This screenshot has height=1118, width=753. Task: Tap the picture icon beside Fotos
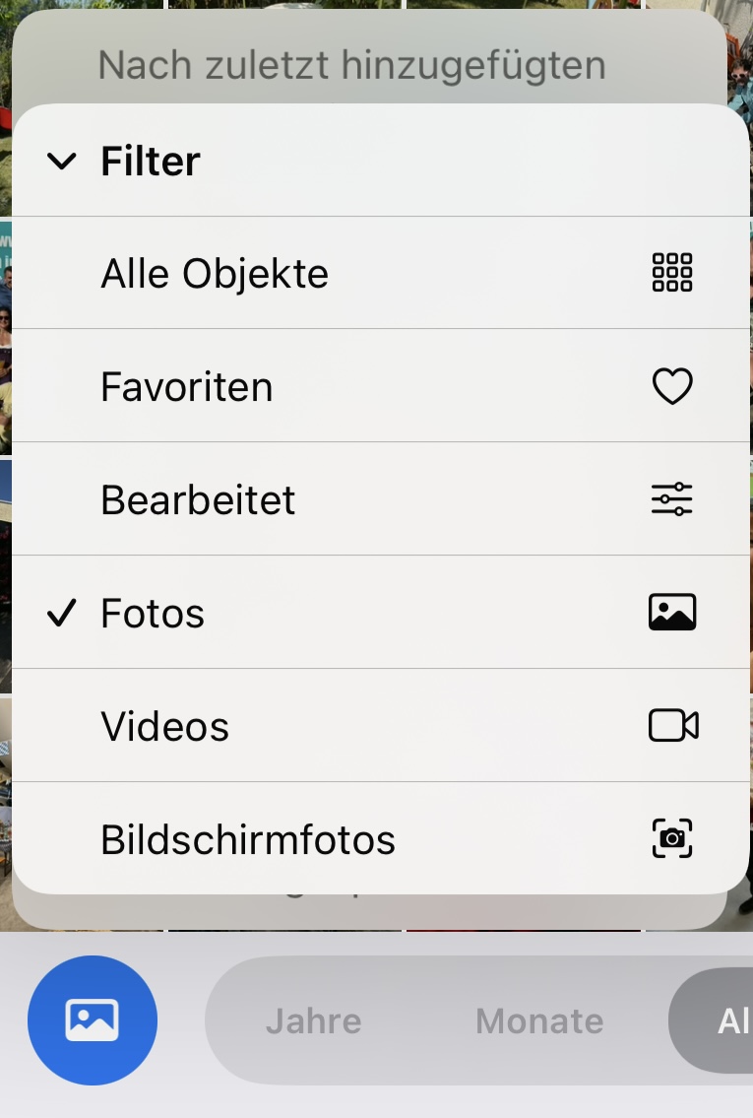672,613
